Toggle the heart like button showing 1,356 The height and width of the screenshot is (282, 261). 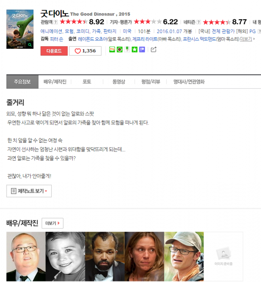85,51
